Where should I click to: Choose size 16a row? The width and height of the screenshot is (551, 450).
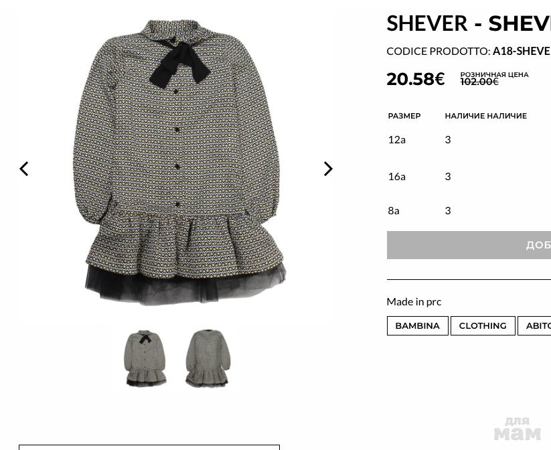[469, 176]
